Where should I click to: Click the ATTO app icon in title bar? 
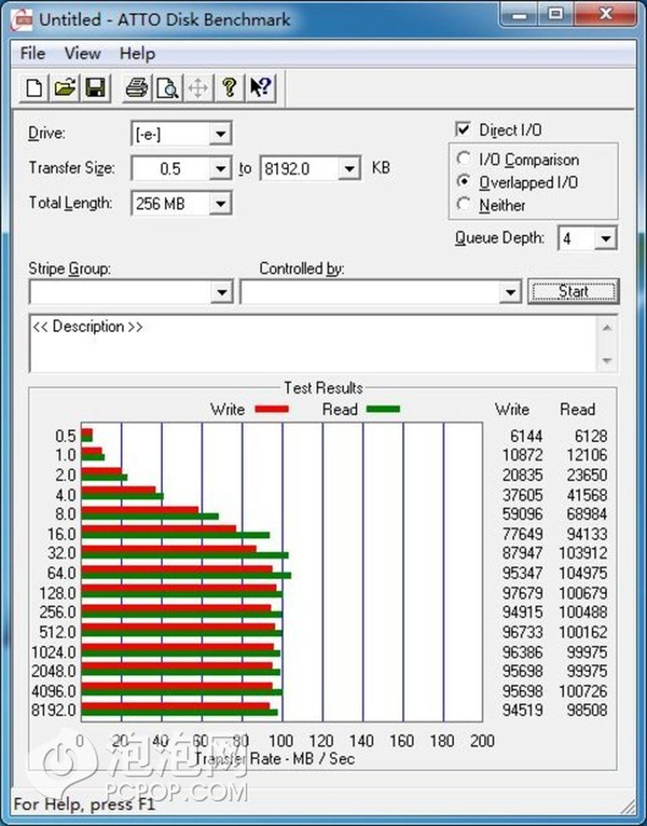tap(22, 19)
